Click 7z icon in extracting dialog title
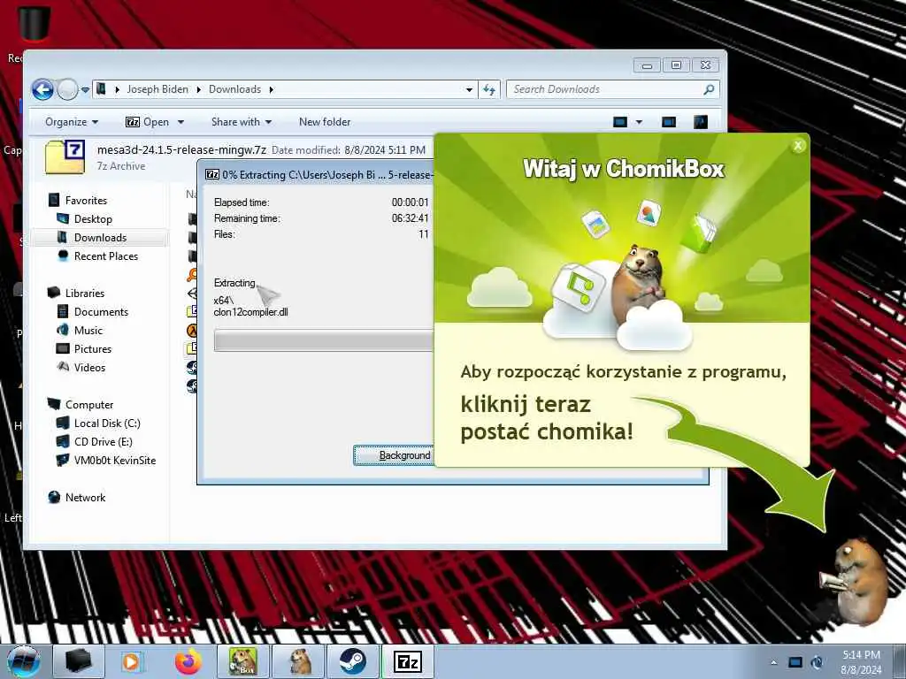The height and width of the screenshot is (679, 906). [x=212, y=174]
